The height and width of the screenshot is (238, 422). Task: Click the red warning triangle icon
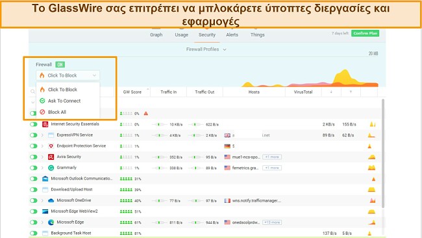pos(146,114)
